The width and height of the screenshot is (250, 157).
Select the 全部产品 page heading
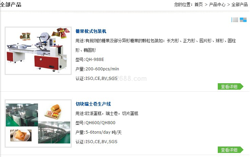[11, 5]
